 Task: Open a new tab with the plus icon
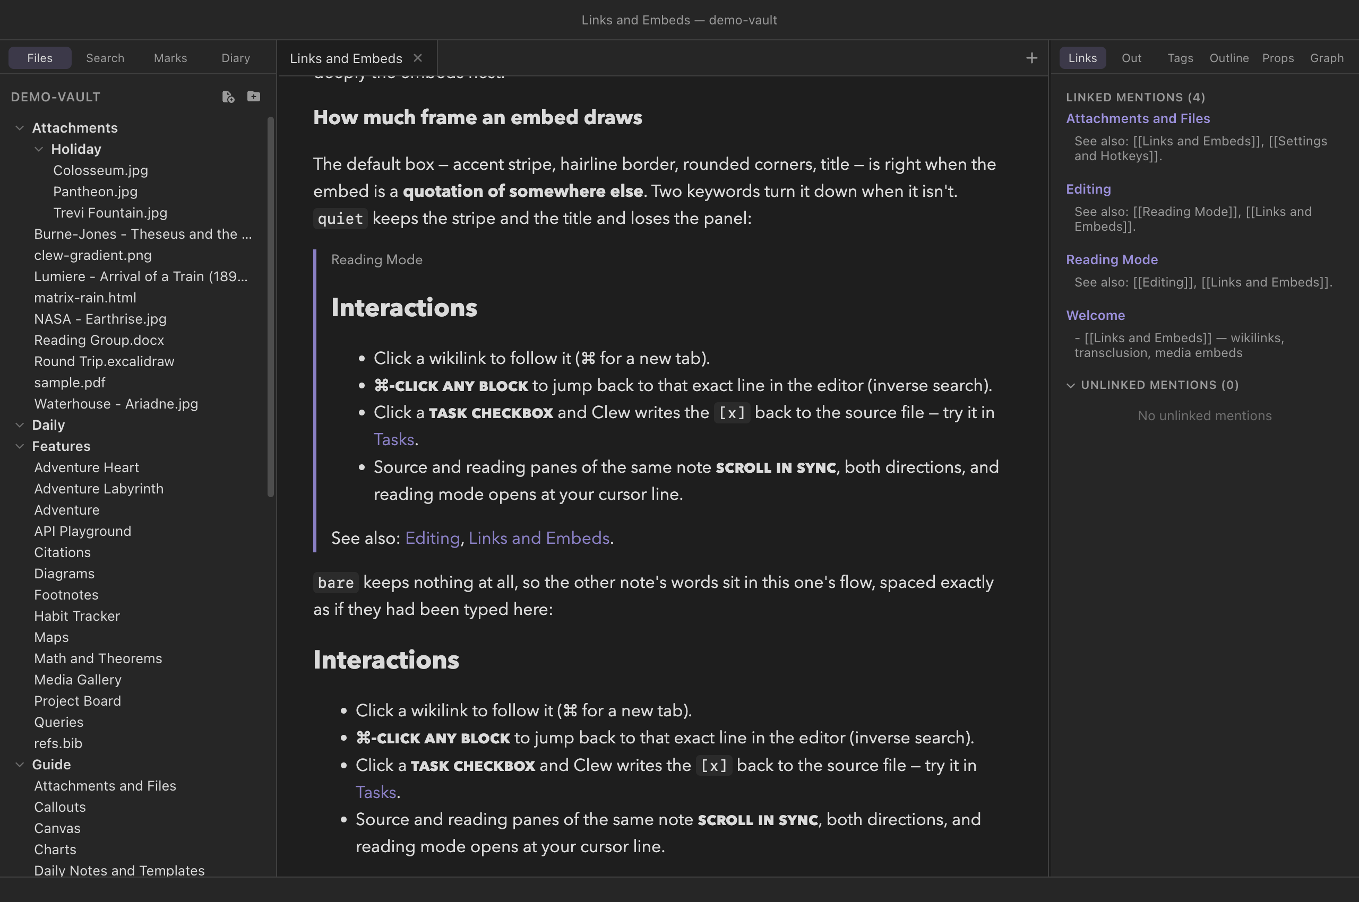[1031, 58]
